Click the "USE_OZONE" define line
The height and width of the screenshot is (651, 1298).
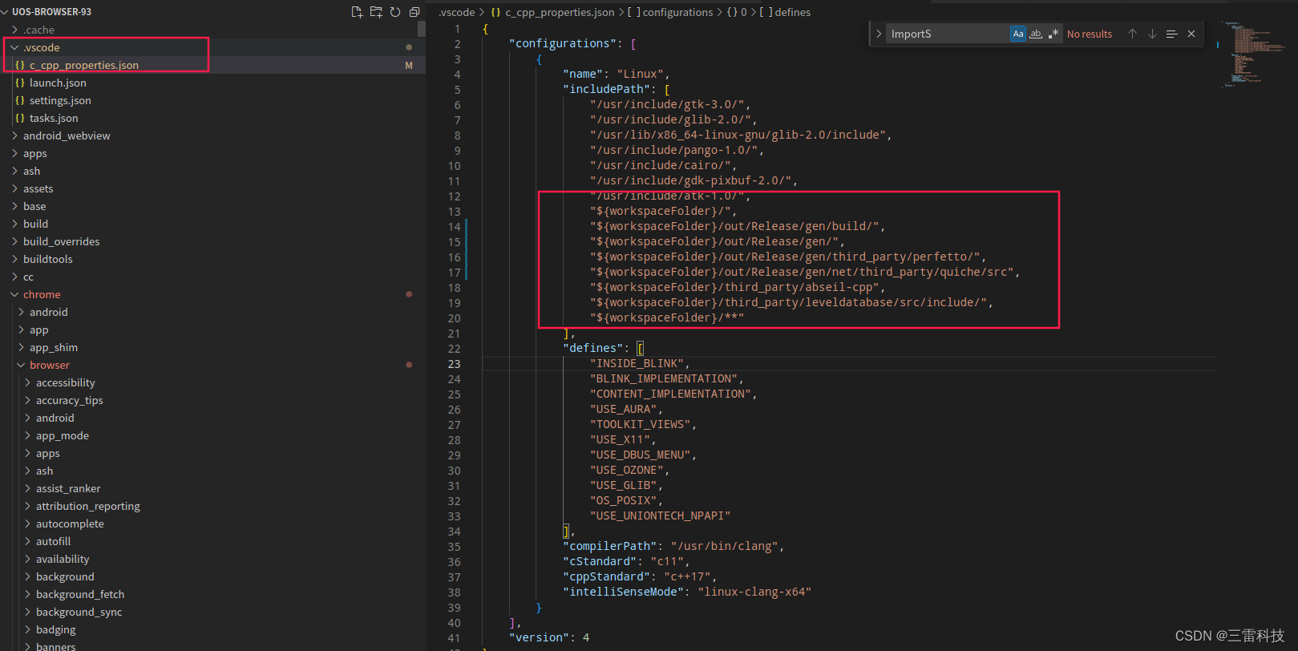click(x=629, y=470)
